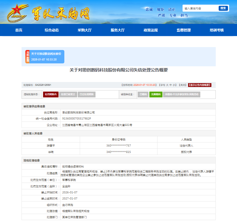Click the orange 当前数据 tag
This screenshot has height=223, width=237.
[x=27, y=57]
